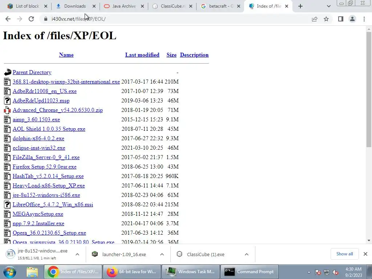
Task: Download Firefox Setup 52.9.0esr.exe
Action: point(45,167)
